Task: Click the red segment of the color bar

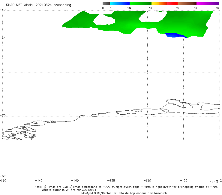Action: 172,4
